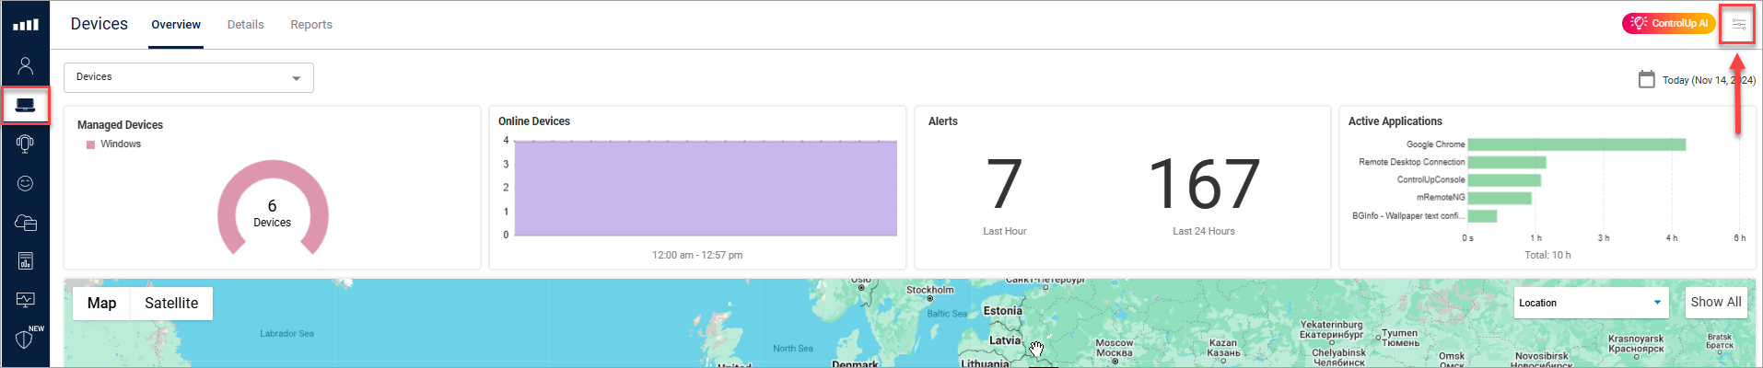Click the Remote Desktop Connection bar
Screen dimensions: 1763x368
1507,162
